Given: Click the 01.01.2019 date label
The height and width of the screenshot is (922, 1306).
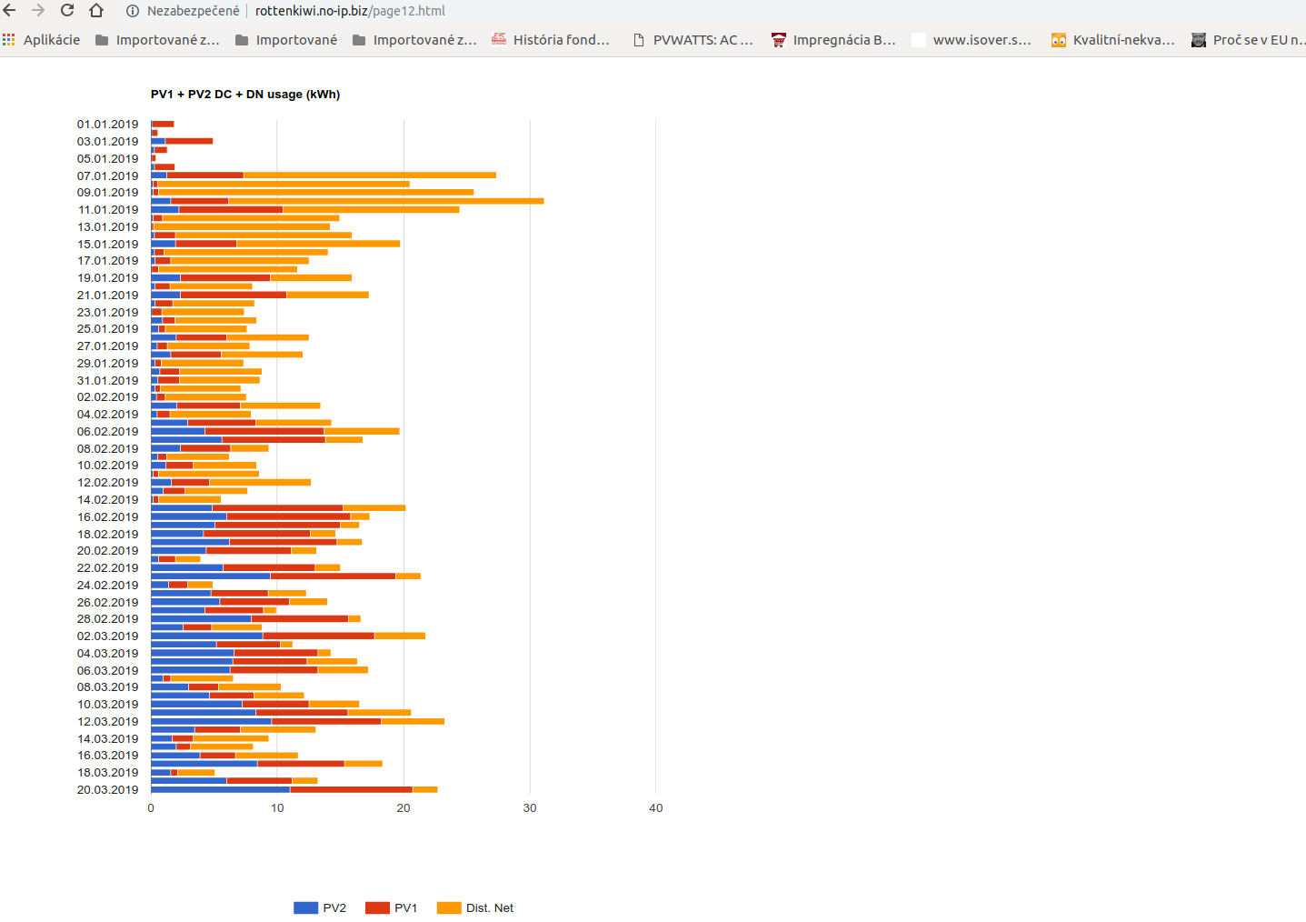Looking at the screenshot, I should click(x=108, y=125).
